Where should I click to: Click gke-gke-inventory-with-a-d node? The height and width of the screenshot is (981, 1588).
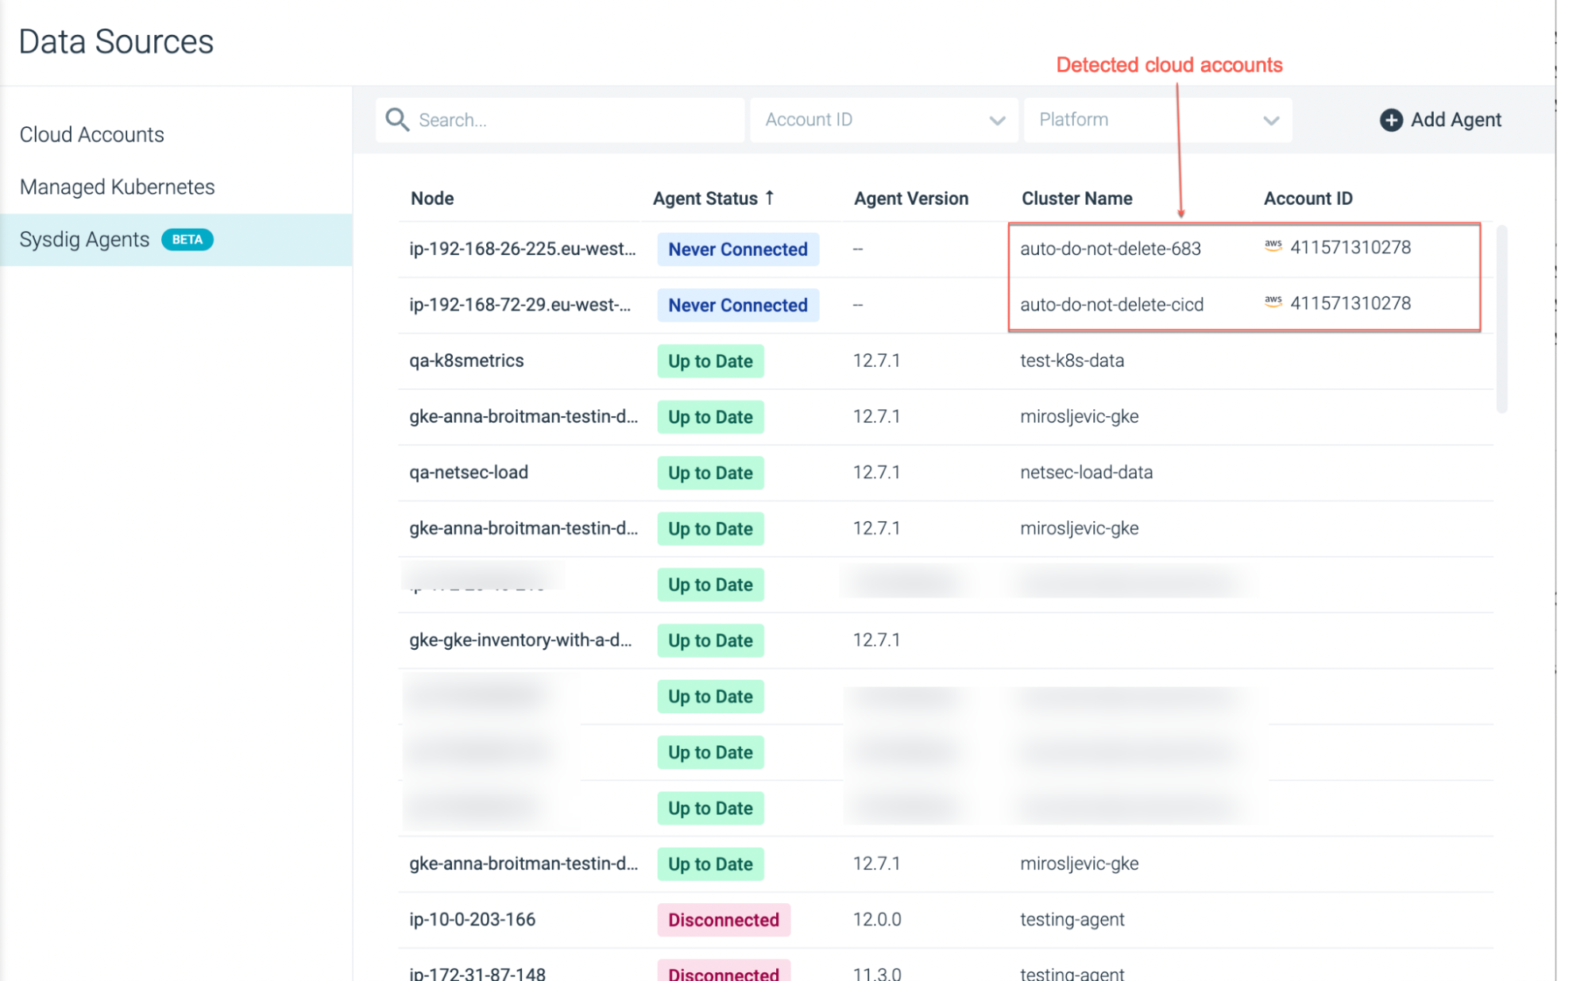click(x=520, y=640)
